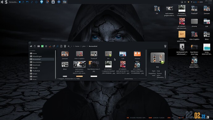
Task: Click the search magnifier icon in toolbar
Action: click(x=57, y=46)
